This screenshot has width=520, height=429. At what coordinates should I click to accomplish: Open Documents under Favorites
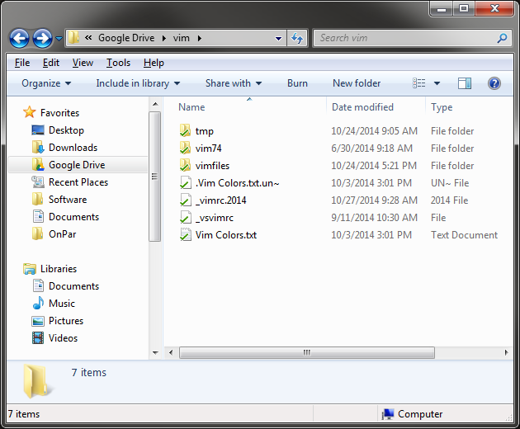tap(73, 217)
